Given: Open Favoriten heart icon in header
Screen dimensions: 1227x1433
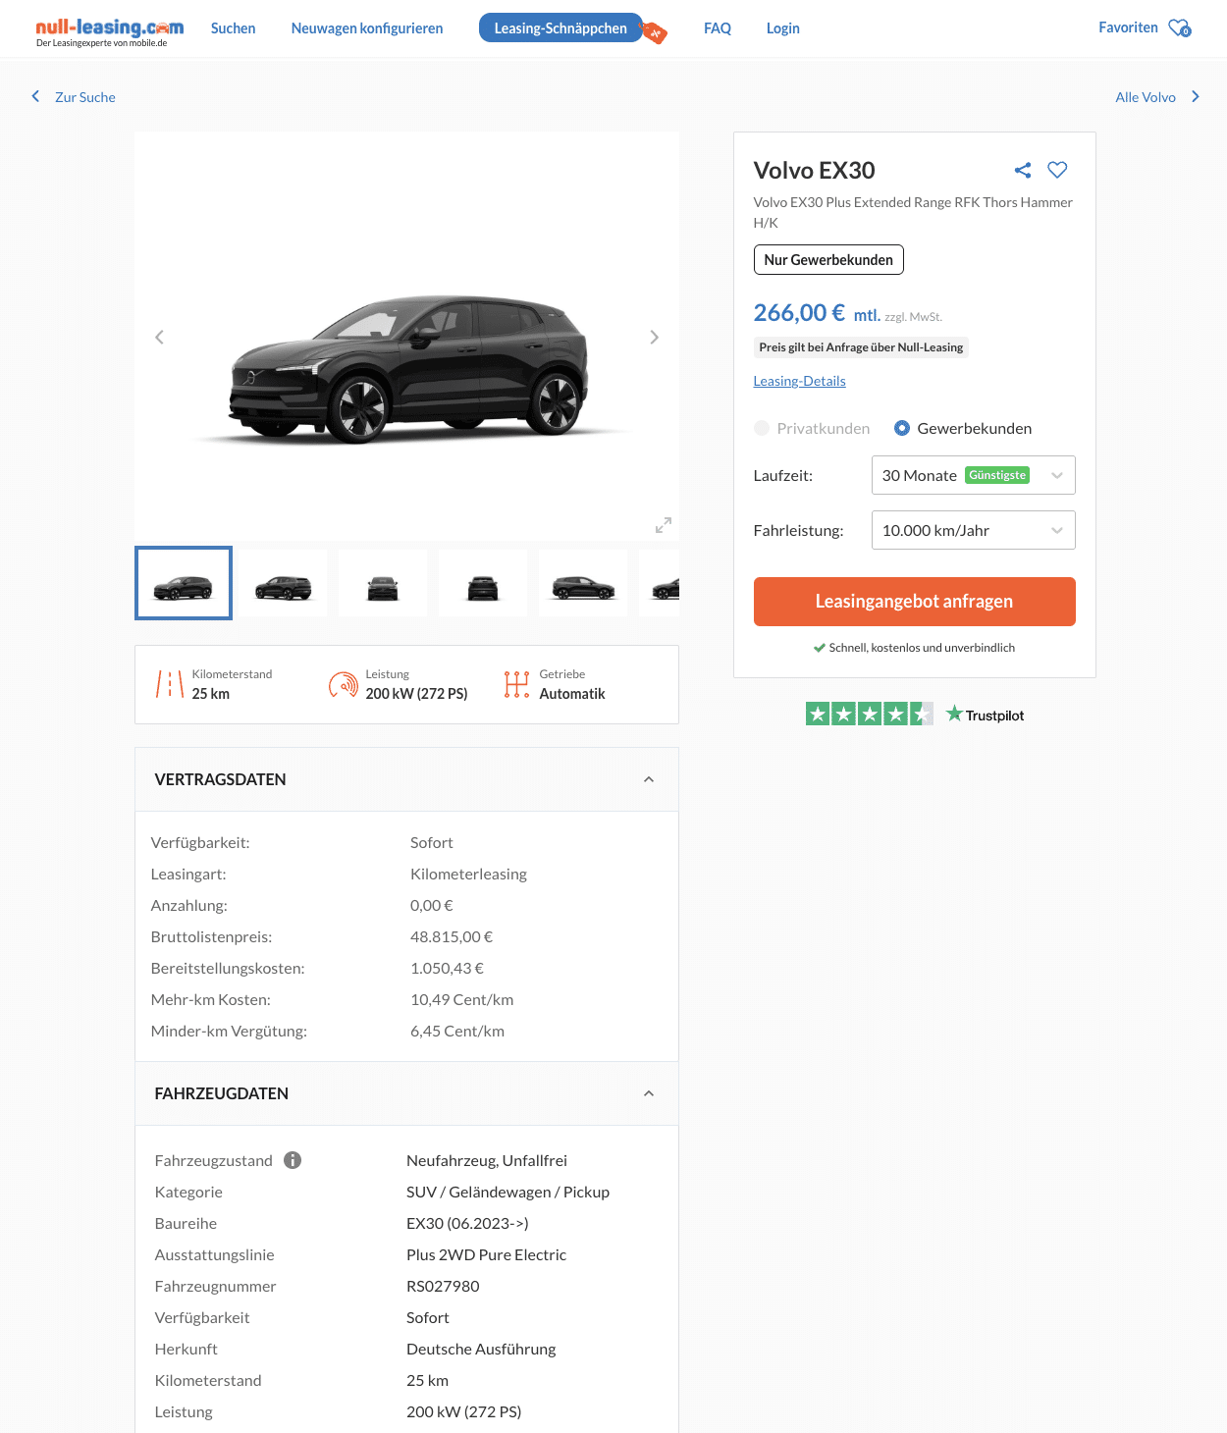Looking at the screenshot, I should point(1179,28).
